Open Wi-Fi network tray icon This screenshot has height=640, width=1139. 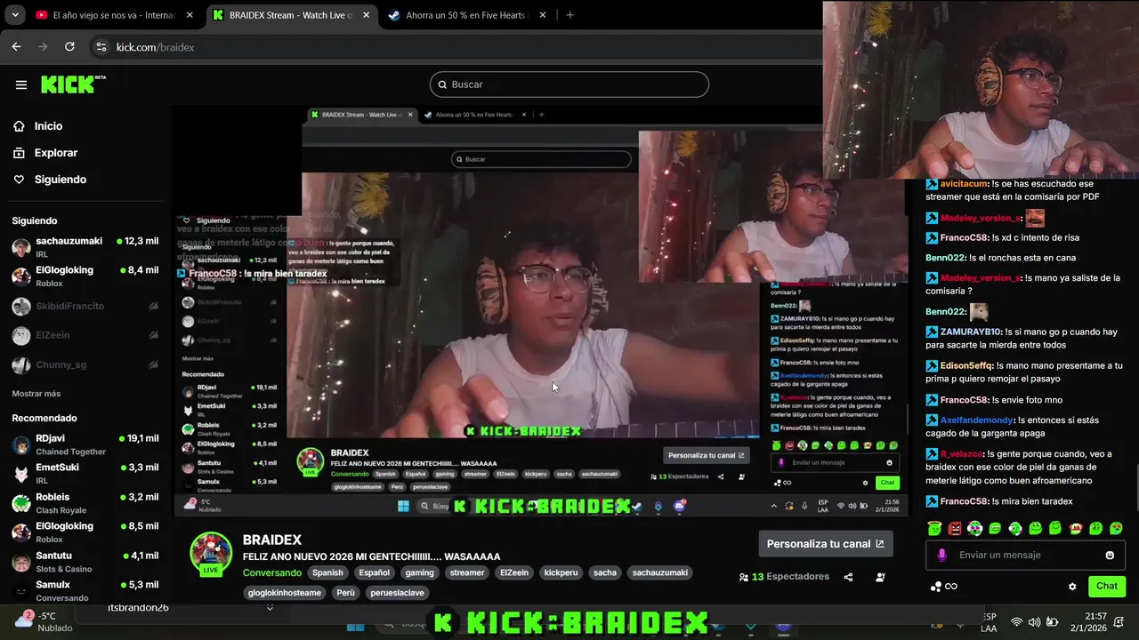click(x=1016, y=622)
